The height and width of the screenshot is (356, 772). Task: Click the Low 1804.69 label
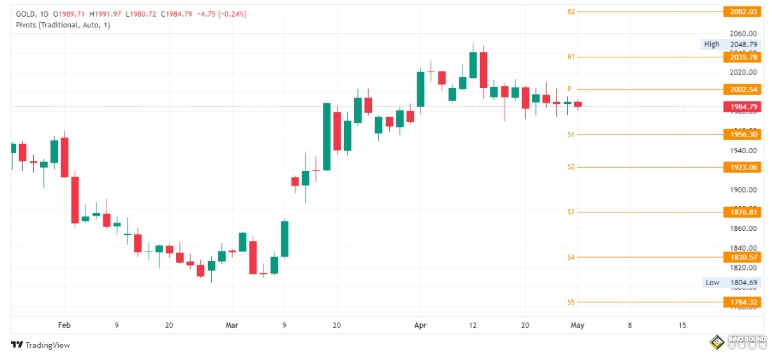[731, 283]
